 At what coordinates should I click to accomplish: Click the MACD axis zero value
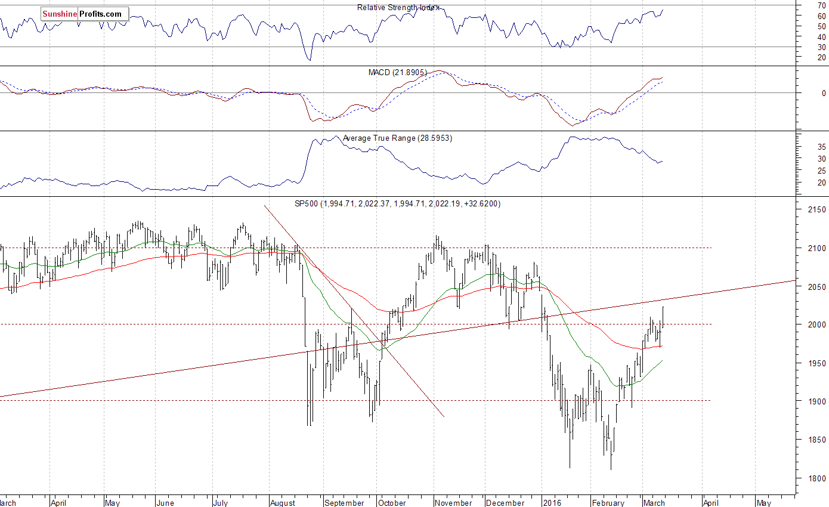coord(824,93)
